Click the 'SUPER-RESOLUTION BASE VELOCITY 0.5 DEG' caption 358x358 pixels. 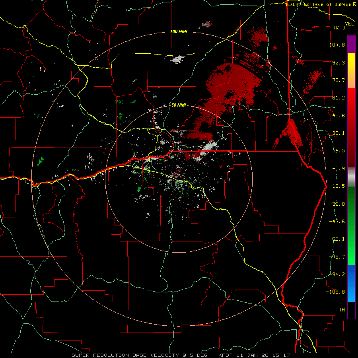coord(140,355)
